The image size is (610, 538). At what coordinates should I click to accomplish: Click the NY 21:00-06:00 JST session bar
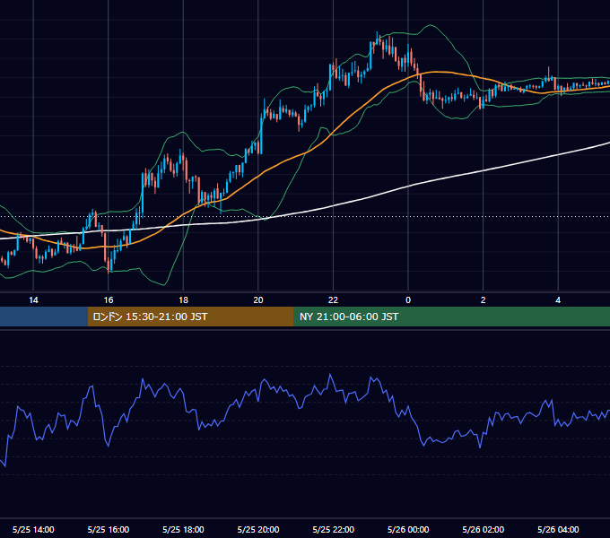tap(451, 317)
